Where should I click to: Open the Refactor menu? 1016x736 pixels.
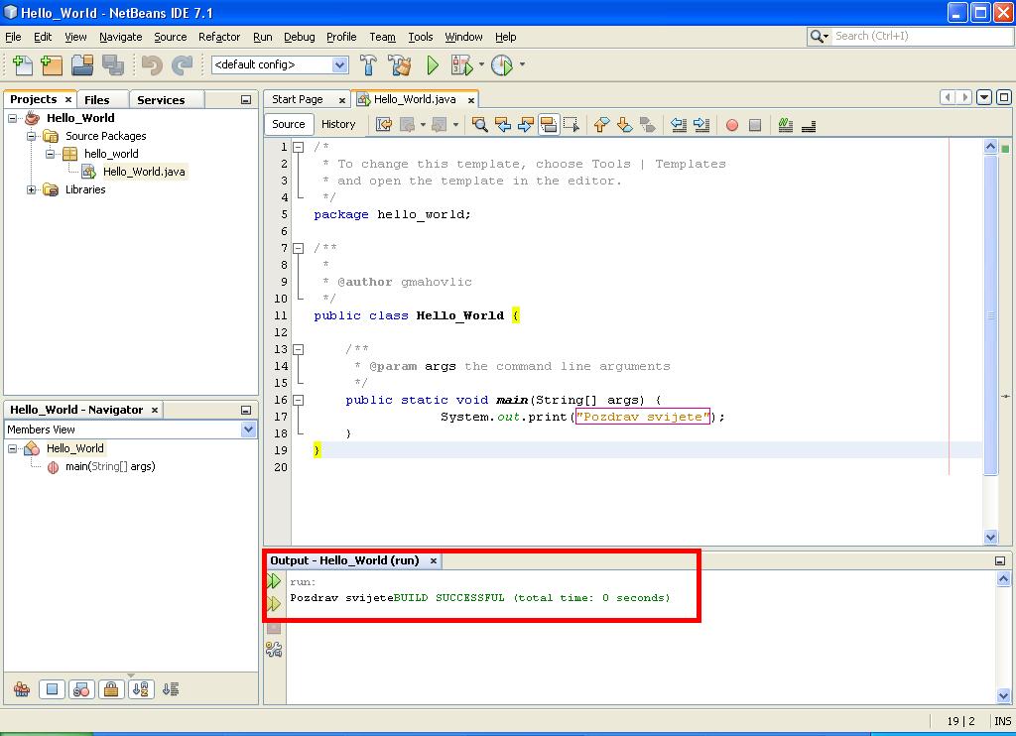tap(218, 37)
